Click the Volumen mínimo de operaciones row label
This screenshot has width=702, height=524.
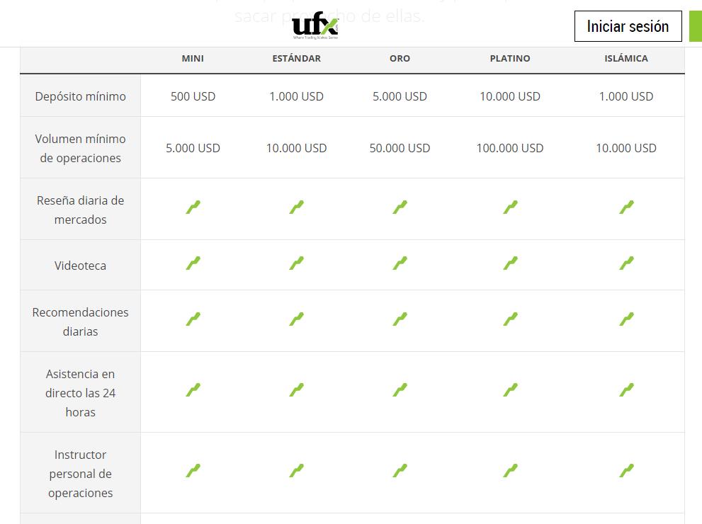(x=80, y=148)
